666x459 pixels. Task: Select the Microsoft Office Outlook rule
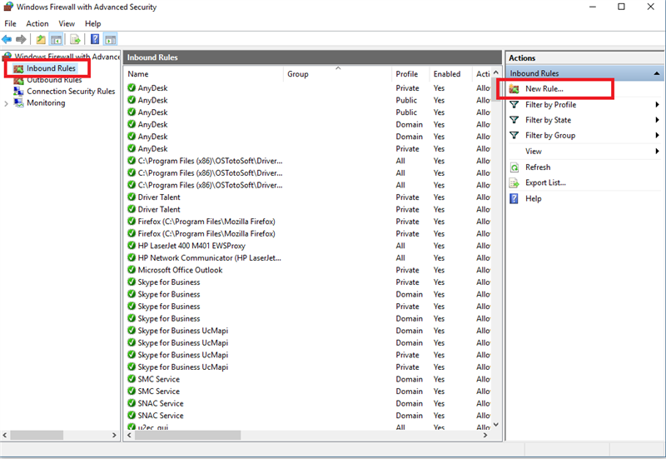(180, 270)
